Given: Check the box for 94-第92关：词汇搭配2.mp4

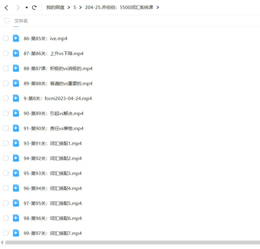Looking at the screenshot, I should pyautogui.click(x=6, y=158).
